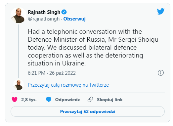Click the Skopiuj link label
Image resolution: width=173 pixels, height=126 pixels.
click(110, 100)
